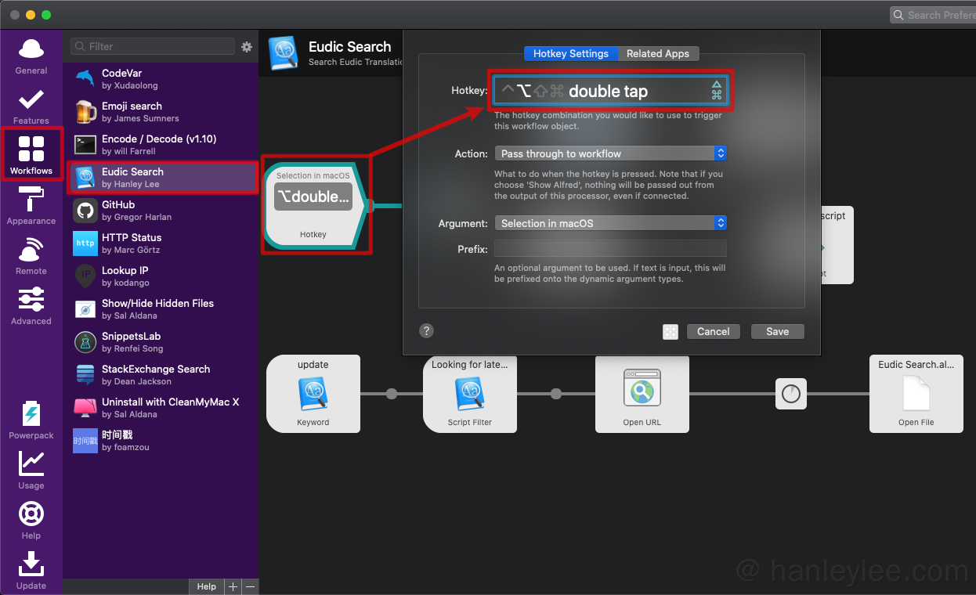Screen dimensions: 976x595
Task: Remove workflow with the minus button
Action: 250,586
